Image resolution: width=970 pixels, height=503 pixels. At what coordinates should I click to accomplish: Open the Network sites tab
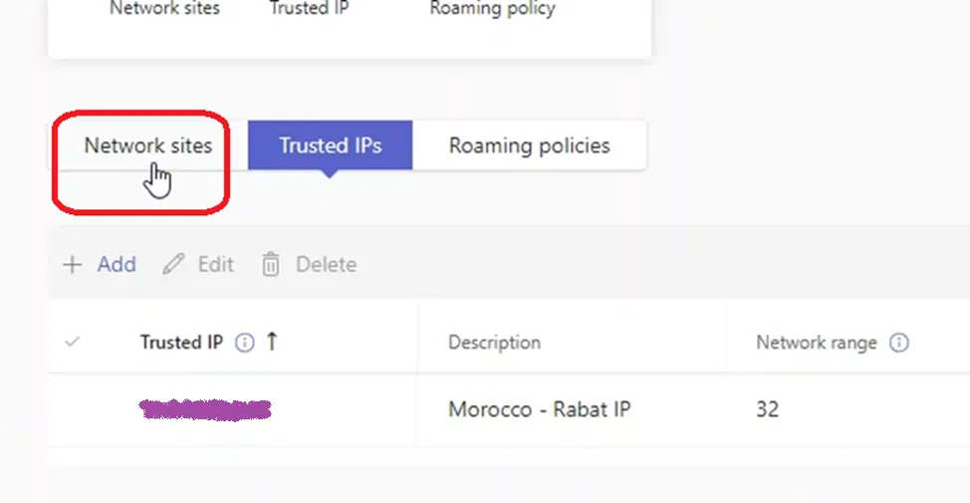[148, 145]
